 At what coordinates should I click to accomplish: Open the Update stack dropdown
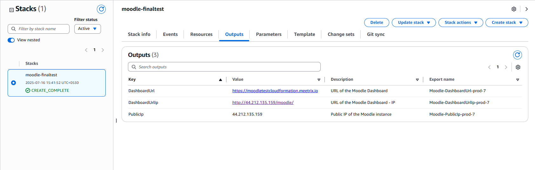pos(414,23)
